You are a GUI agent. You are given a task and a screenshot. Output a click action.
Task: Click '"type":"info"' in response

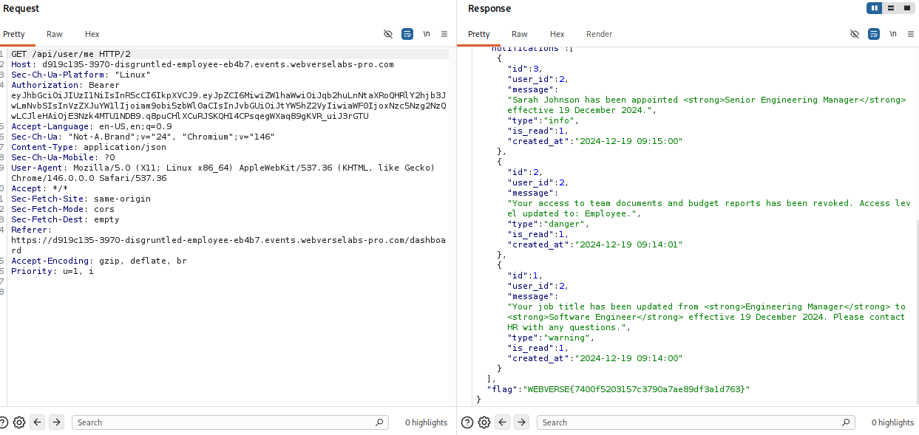pyautogui.click(x=543, y=121)
